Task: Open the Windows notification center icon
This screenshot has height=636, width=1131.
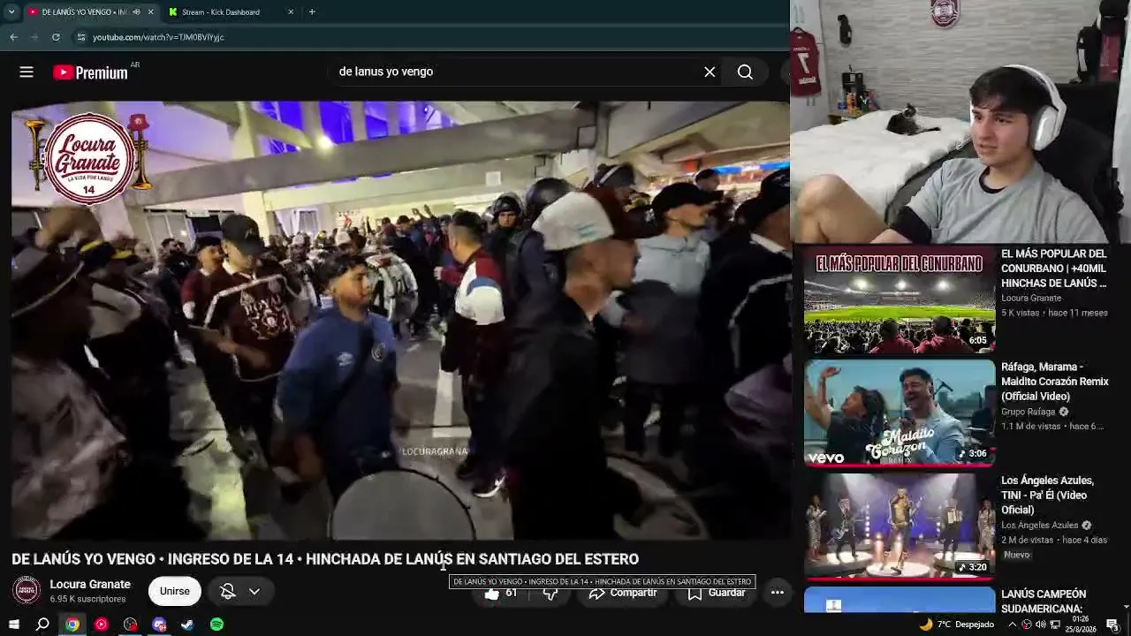Action: pyautogui.click(x=1112, y=625)
